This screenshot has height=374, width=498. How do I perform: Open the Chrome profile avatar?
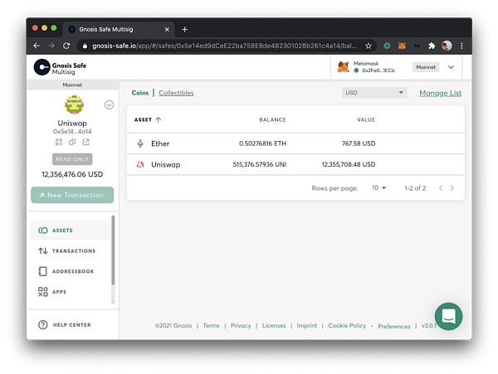(x=447, y=46)
